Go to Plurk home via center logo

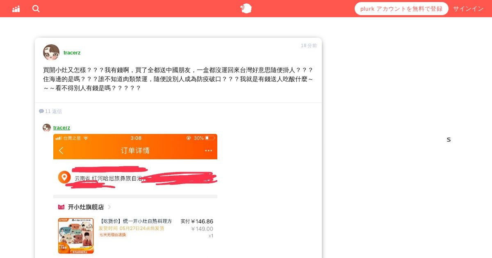[x=246, y=8]
